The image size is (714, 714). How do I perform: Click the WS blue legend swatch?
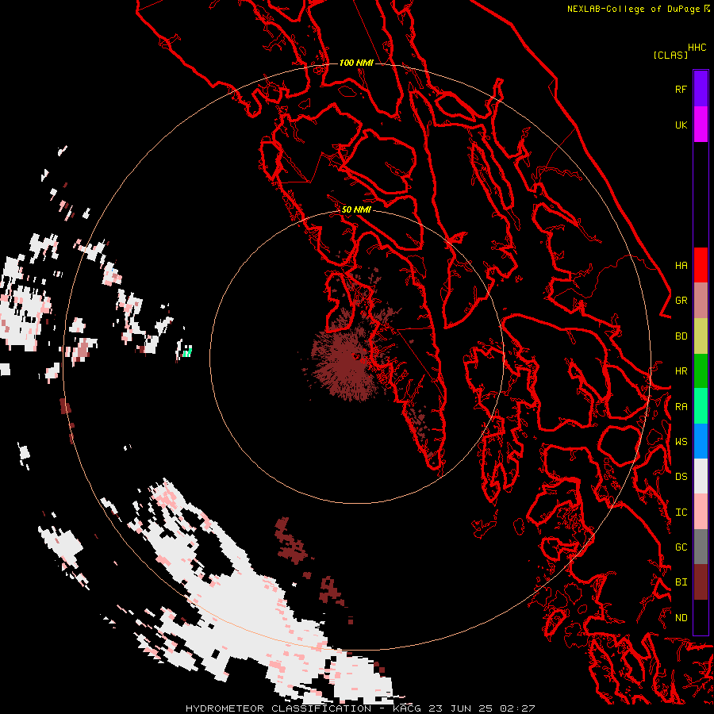pos(701,441)
